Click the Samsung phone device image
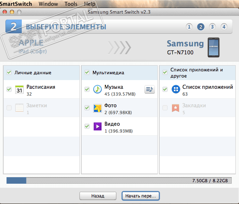Viewport: 239px width, 204px height. (x=213, y=47)
